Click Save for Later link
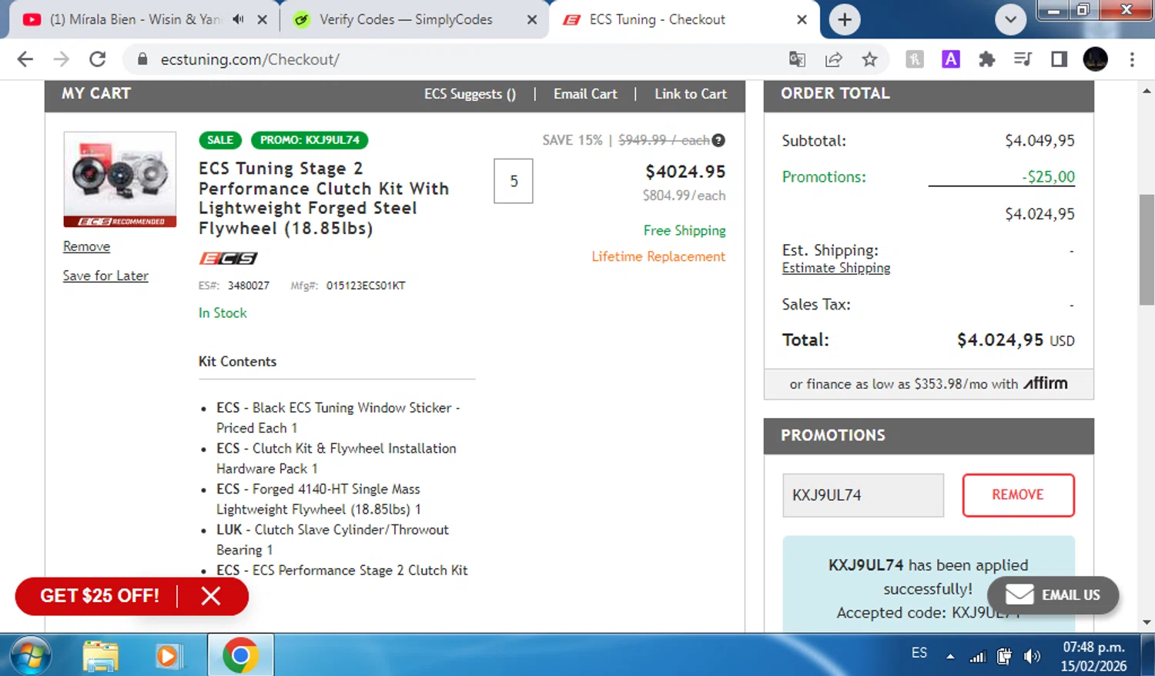This screenshot has width=1155, height=676. [105, 276]
